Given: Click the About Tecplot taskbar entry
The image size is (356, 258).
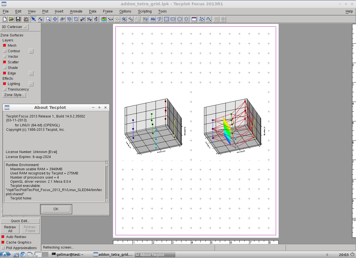Looking at the screenshot, I should point(155,255).
